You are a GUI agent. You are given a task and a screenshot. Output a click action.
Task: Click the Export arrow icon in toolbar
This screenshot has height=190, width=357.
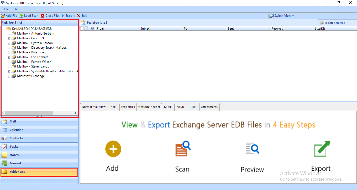(63, 15)
